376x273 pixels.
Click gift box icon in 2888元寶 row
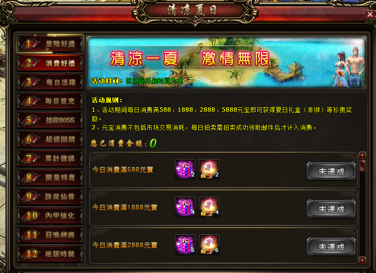(185, 245)
